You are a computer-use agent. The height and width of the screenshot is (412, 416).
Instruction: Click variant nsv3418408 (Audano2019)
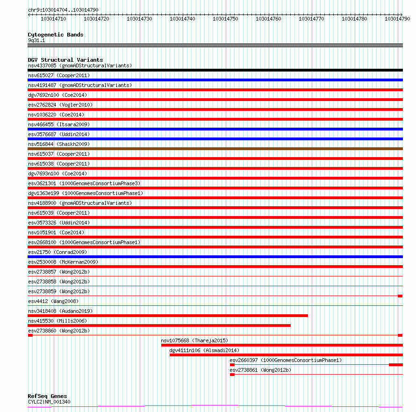click(x=60, y=311)
